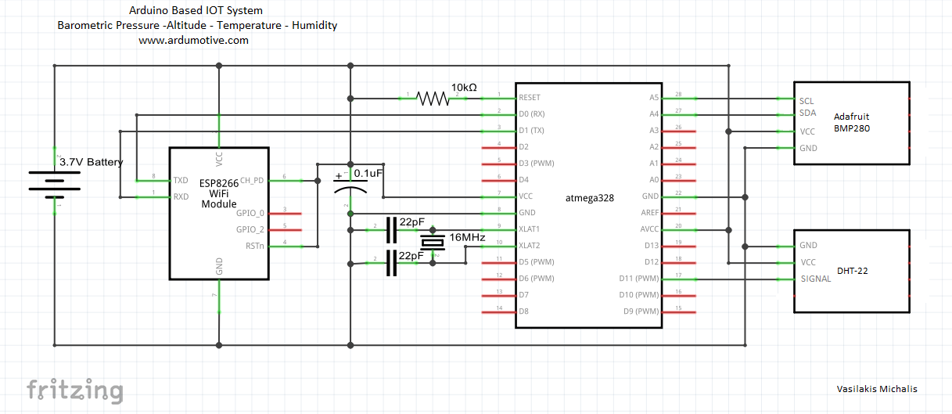Click the D1 (TX) pin label
This screenshot has width=952, height=414.
pos(531,131)
